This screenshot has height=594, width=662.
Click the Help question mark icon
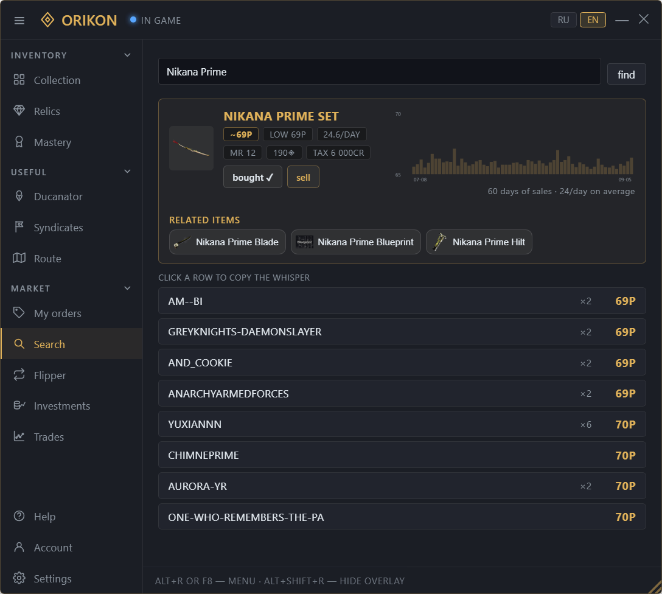(19, 516)
